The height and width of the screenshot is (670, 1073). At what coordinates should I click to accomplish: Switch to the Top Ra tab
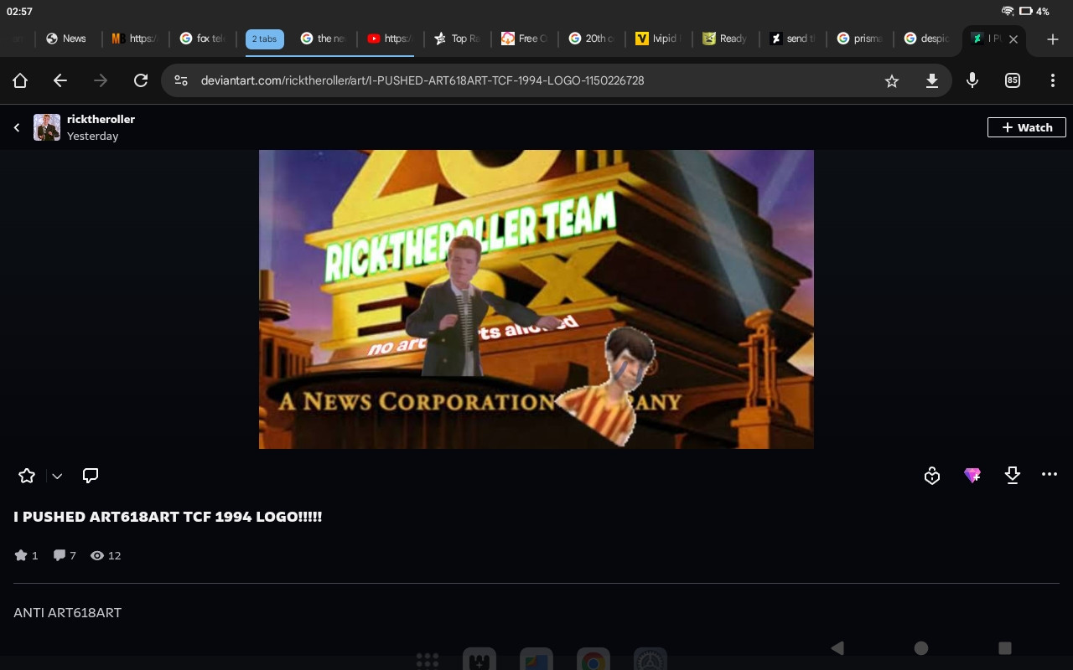click(x=458, y=39)
